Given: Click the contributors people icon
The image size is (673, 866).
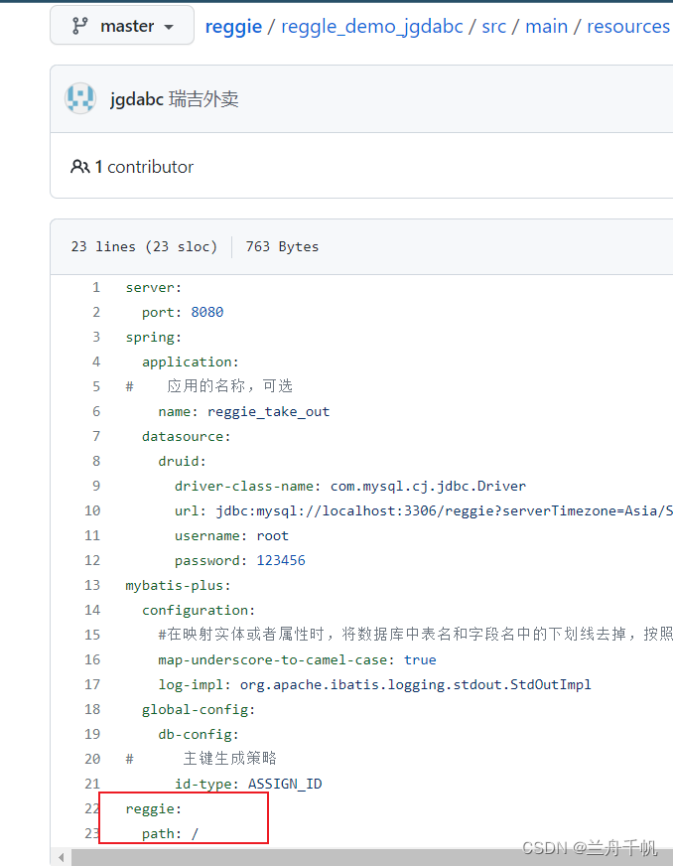Looking at the screenshot, I should tap(79, 166).
